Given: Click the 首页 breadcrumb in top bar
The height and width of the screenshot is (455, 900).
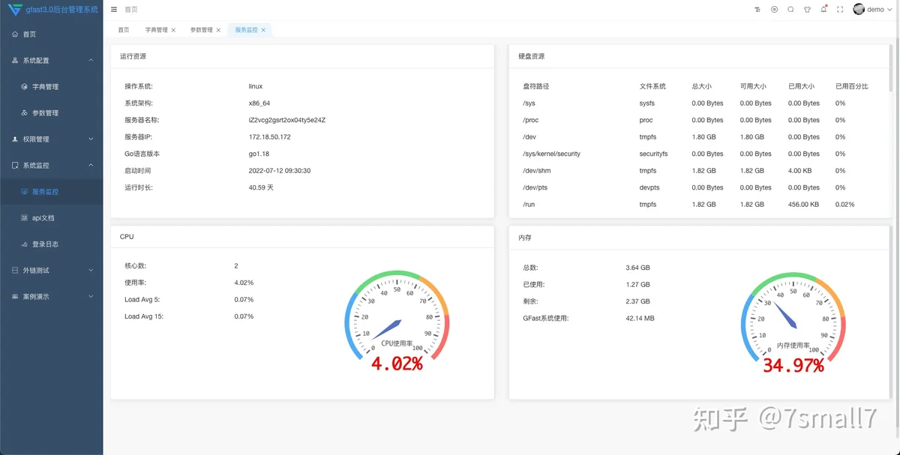Looking at the screenshot, I should coord(131,10).
